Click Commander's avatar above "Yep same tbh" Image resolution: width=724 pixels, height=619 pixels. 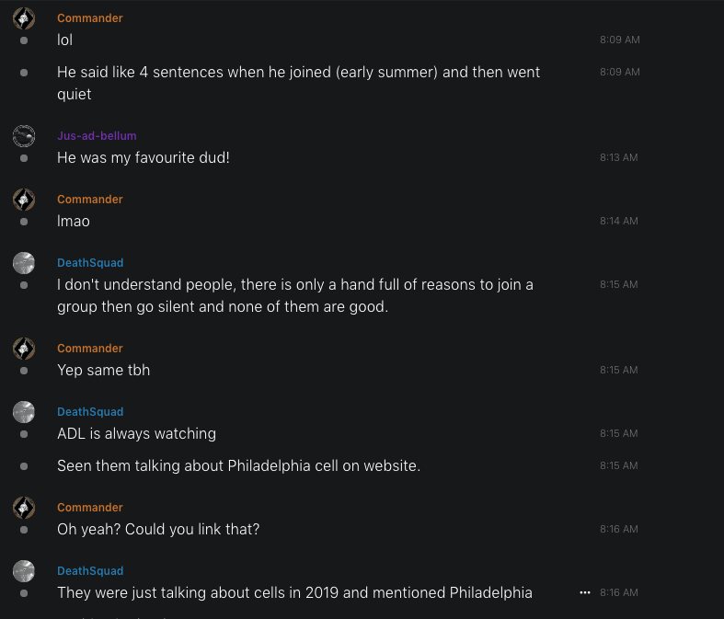tap(24, 349)
